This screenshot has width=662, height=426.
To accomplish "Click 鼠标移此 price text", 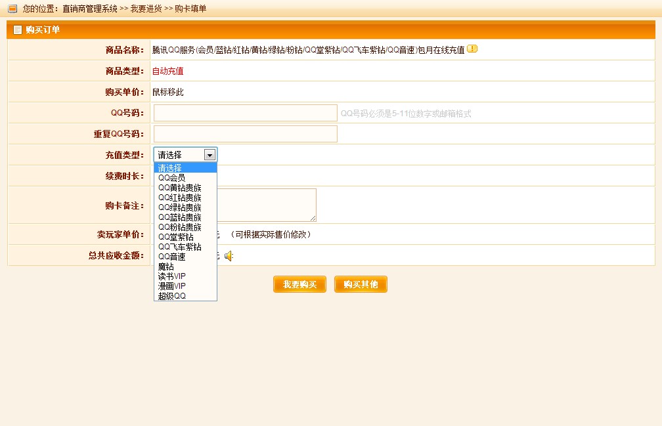I will [x=168, y=92].
